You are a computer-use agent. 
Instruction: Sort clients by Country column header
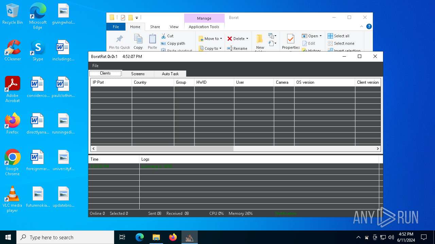[x=153, y=82]
